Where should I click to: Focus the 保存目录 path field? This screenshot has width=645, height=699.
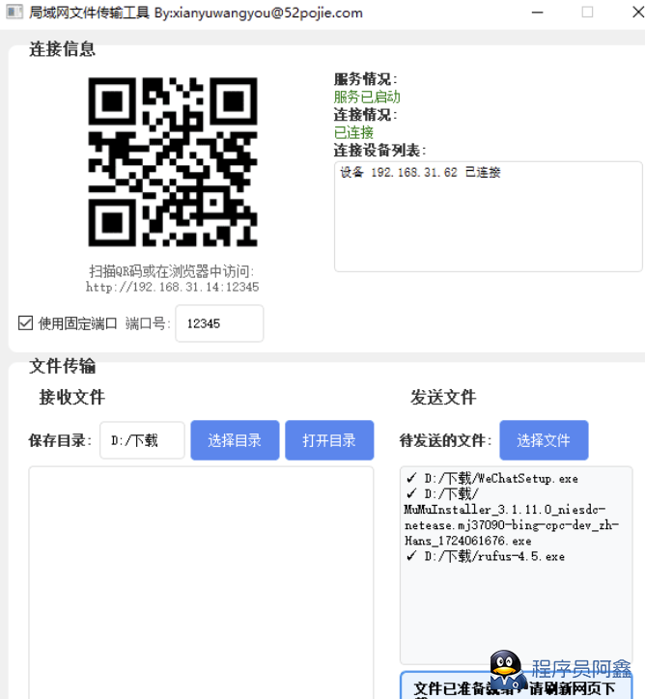click(x=142, y=440)
